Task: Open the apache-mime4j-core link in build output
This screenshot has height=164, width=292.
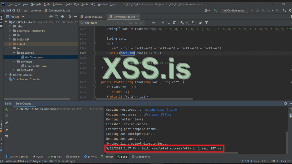Action: [161, 110]
